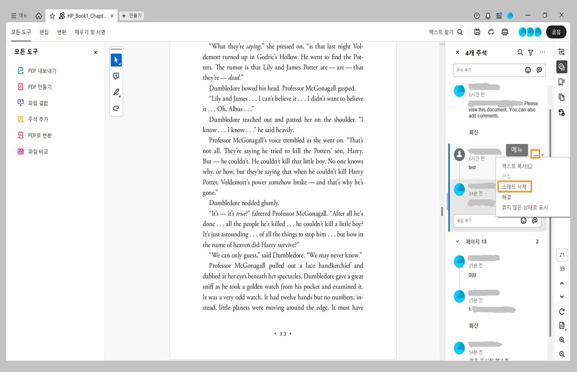The image size is (577, 372).
Task: Switch to the 모든 도구 tab
Action: point(21,32)
